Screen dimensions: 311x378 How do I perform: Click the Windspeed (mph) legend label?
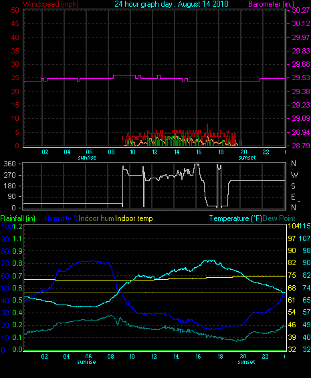[51, 4]
